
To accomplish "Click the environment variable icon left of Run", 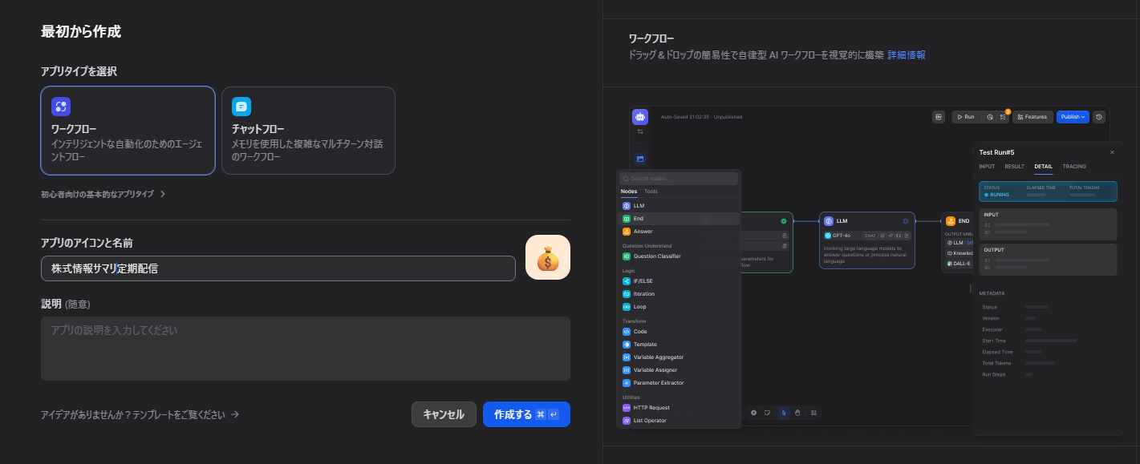I will click(939, 117).
